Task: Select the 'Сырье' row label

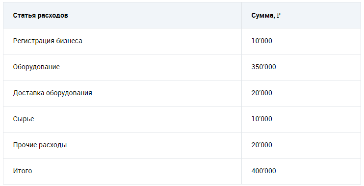Action: tap(24, 119)
